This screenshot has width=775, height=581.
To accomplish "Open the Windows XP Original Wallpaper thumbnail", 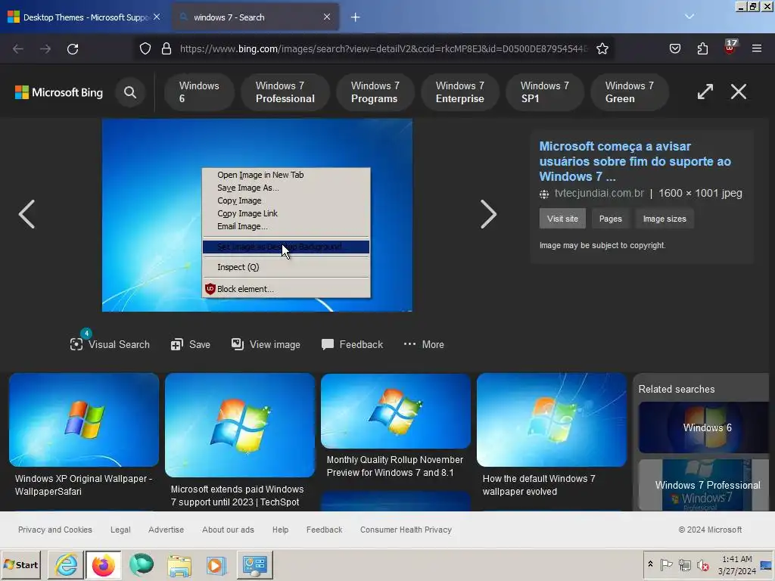I will click(84, 420).
